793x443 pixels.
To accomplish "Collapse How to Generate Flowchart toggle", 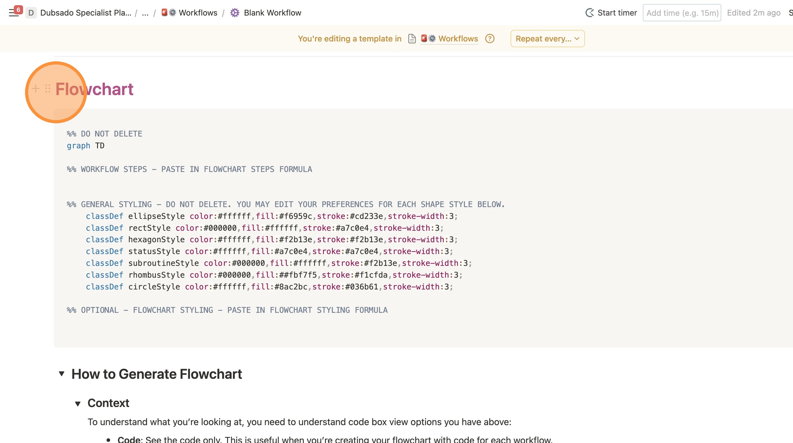I will (62, 374).
